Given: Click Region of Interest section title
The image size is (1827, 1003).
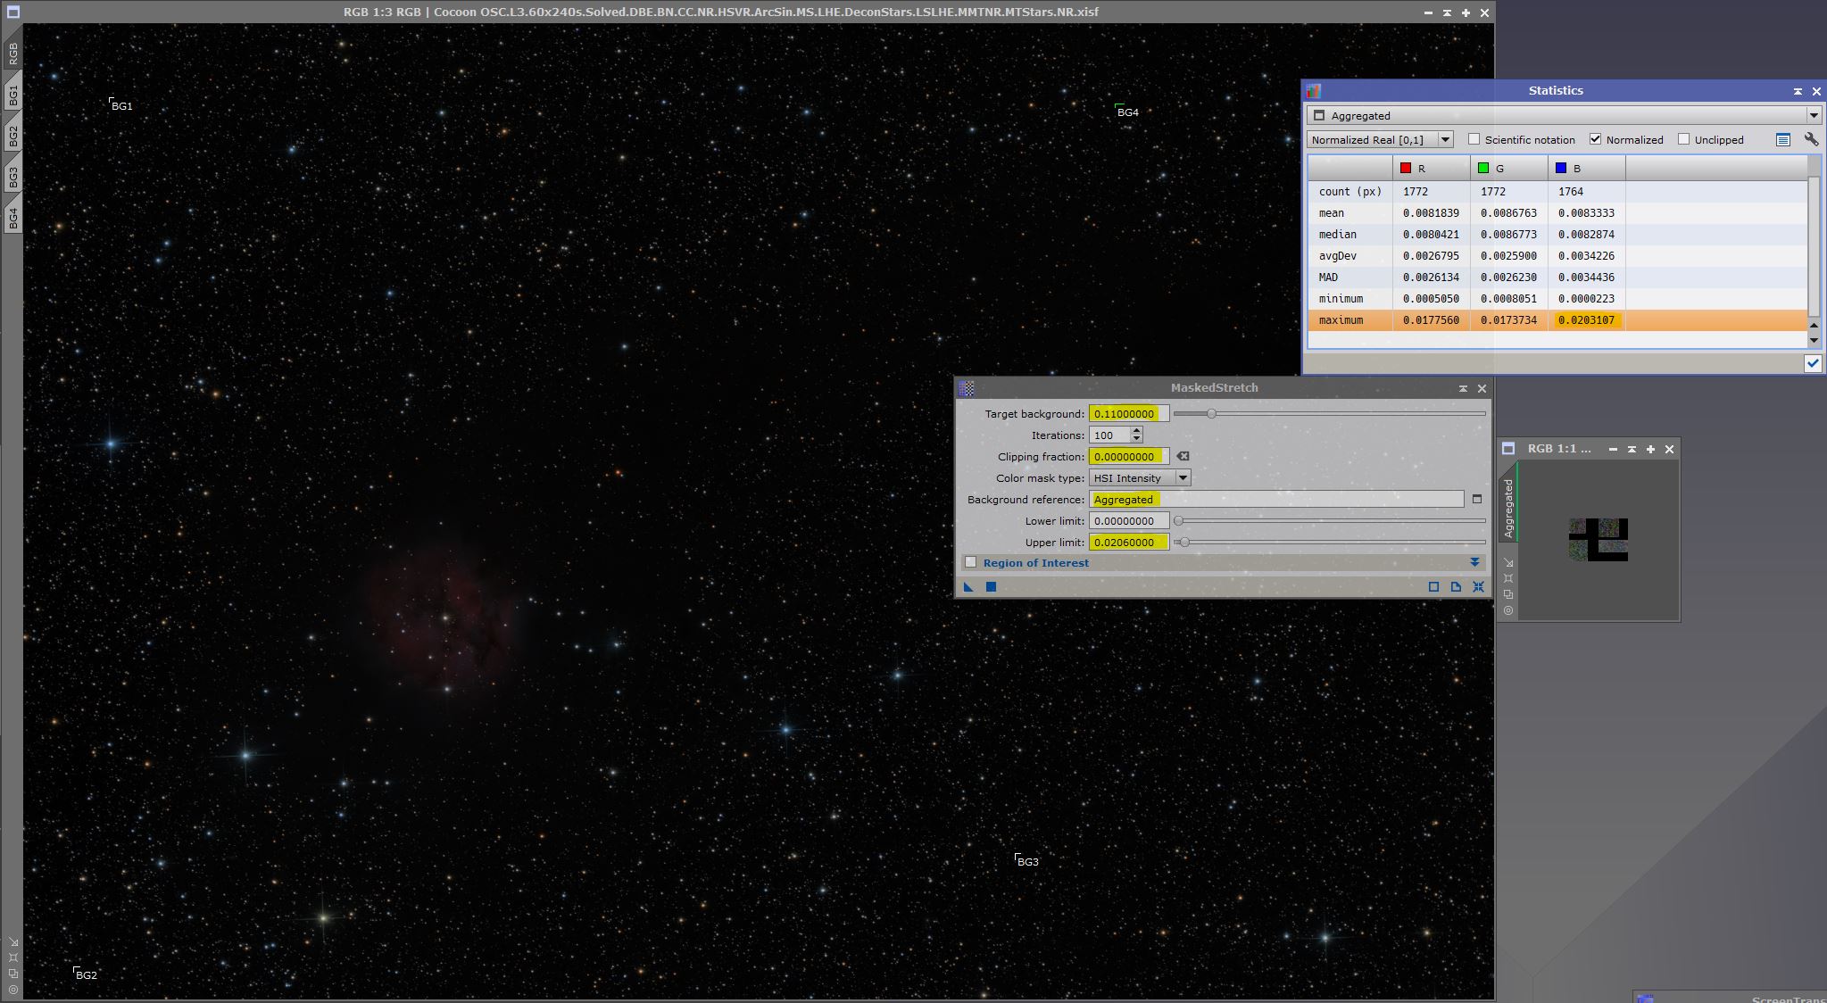Looking at the screenshot, I should 1035,562.
